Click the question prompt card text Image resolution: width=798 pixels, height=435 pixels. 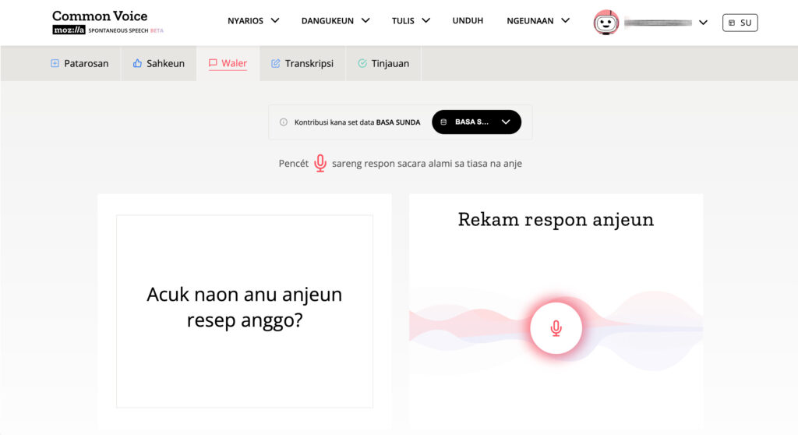244,307
